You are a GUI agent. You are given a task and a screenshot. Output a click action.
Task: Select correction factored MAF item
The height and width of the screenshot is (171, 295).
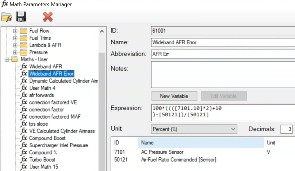(x=55, y=117)
